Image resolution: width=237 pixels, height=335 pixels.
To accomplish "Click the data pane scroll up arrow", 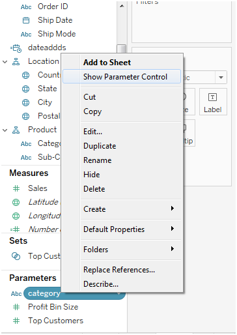I will [x=122, y=6].
